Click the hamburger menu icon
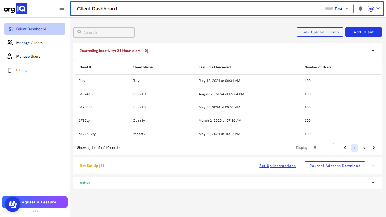Image resolution: width=386 pixels, height=217 pixels. pos(62,8)
